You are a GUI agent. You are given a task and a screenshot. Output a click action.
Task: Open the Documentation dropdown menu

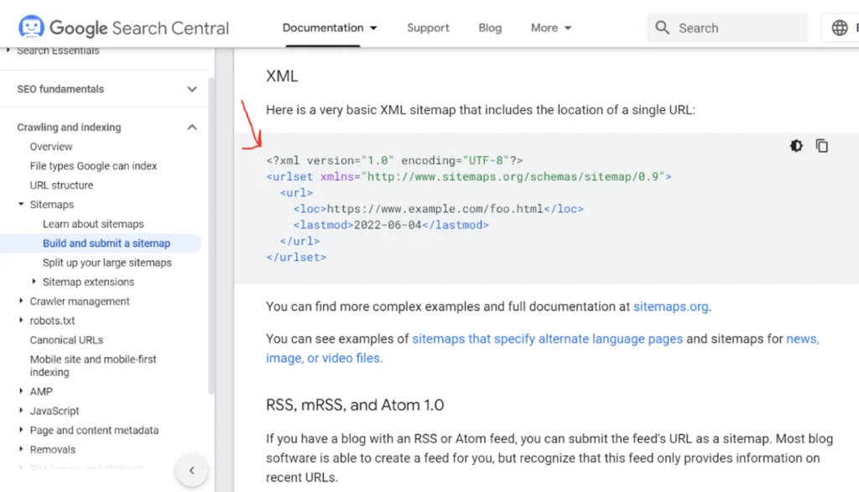coord(329,27)
